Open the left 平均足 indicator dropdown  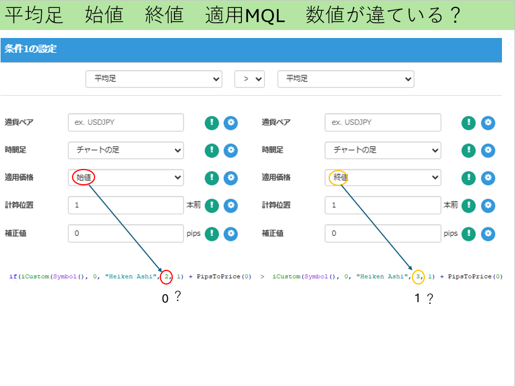pyautogui.click(x=154, y=79)
